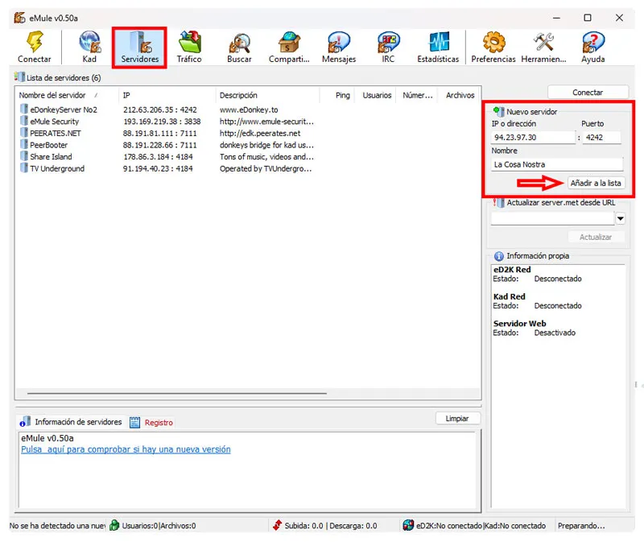Show statistics via the Estadísticas icon

pos(438,46)
